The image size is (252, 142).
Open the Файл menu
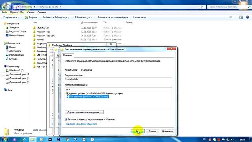coord(4,12)
